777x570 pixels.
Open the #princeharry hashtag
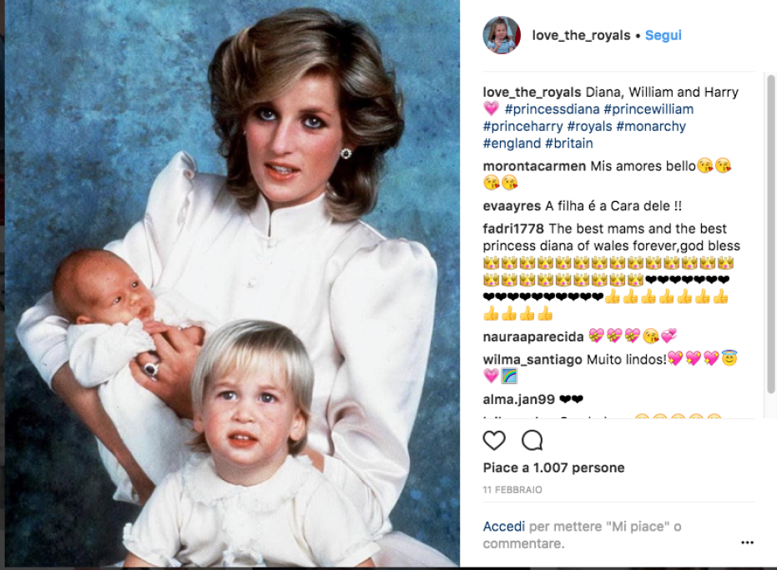coord(522,126)
